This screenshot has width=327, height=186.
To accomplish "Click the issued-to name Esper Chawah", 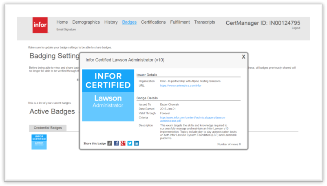I will point(169,105).
